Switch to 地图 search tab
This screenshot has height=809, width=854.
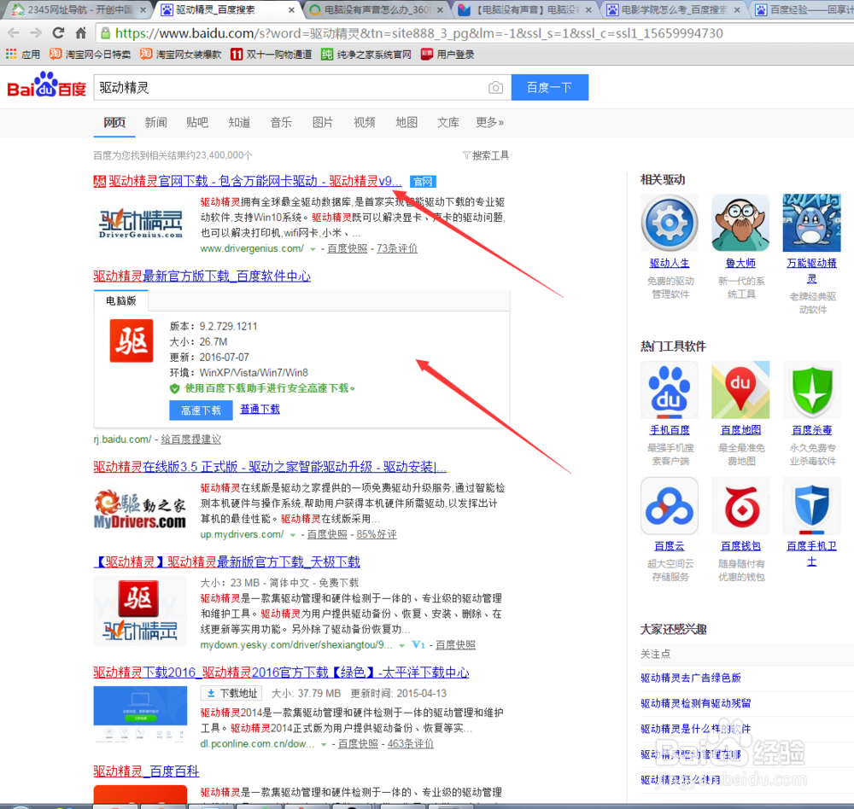pyautogui.click(x=407, y=123)
